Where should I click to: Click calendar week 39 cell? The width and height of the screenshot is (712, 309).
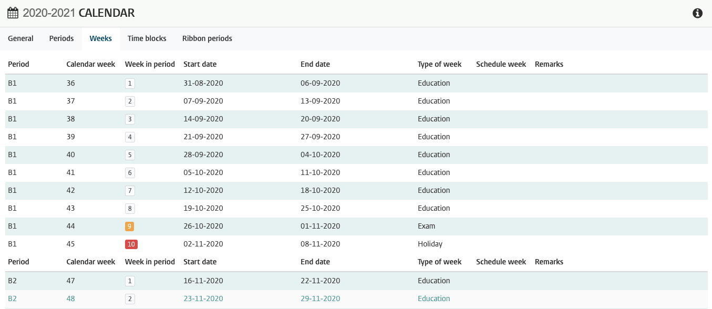[x=71, y=137]
